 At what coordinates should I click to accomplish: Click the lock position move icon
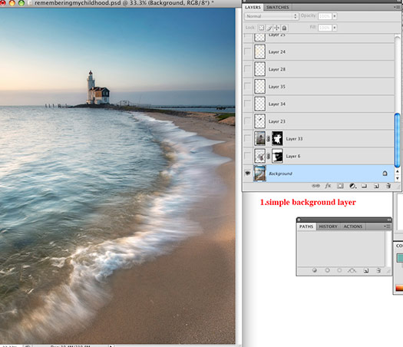tap(276, 28)
